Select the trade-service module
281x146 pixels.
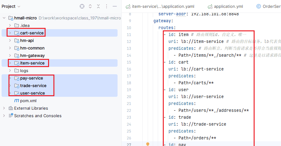33,86
